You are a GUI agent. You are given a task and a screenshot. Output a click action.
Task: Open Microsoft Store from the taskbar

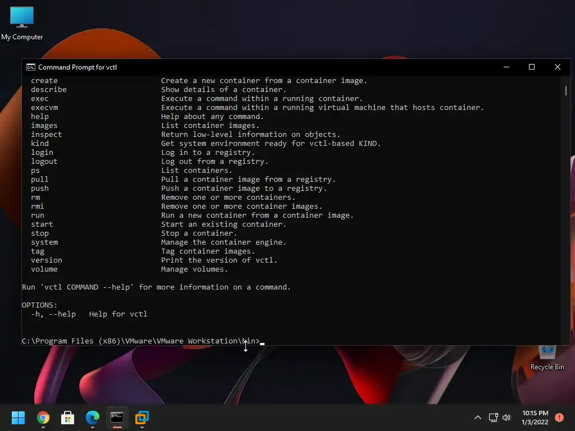pos(67,418)
